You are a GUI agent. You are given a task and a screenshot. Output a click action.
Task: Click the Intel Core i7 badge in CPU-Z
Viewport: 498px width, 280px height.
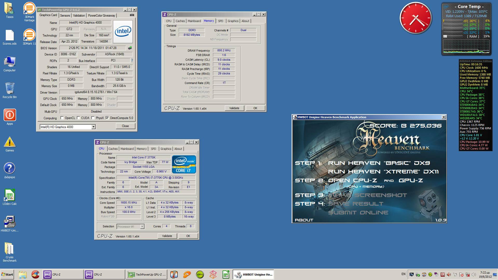[x=184, y=164]
